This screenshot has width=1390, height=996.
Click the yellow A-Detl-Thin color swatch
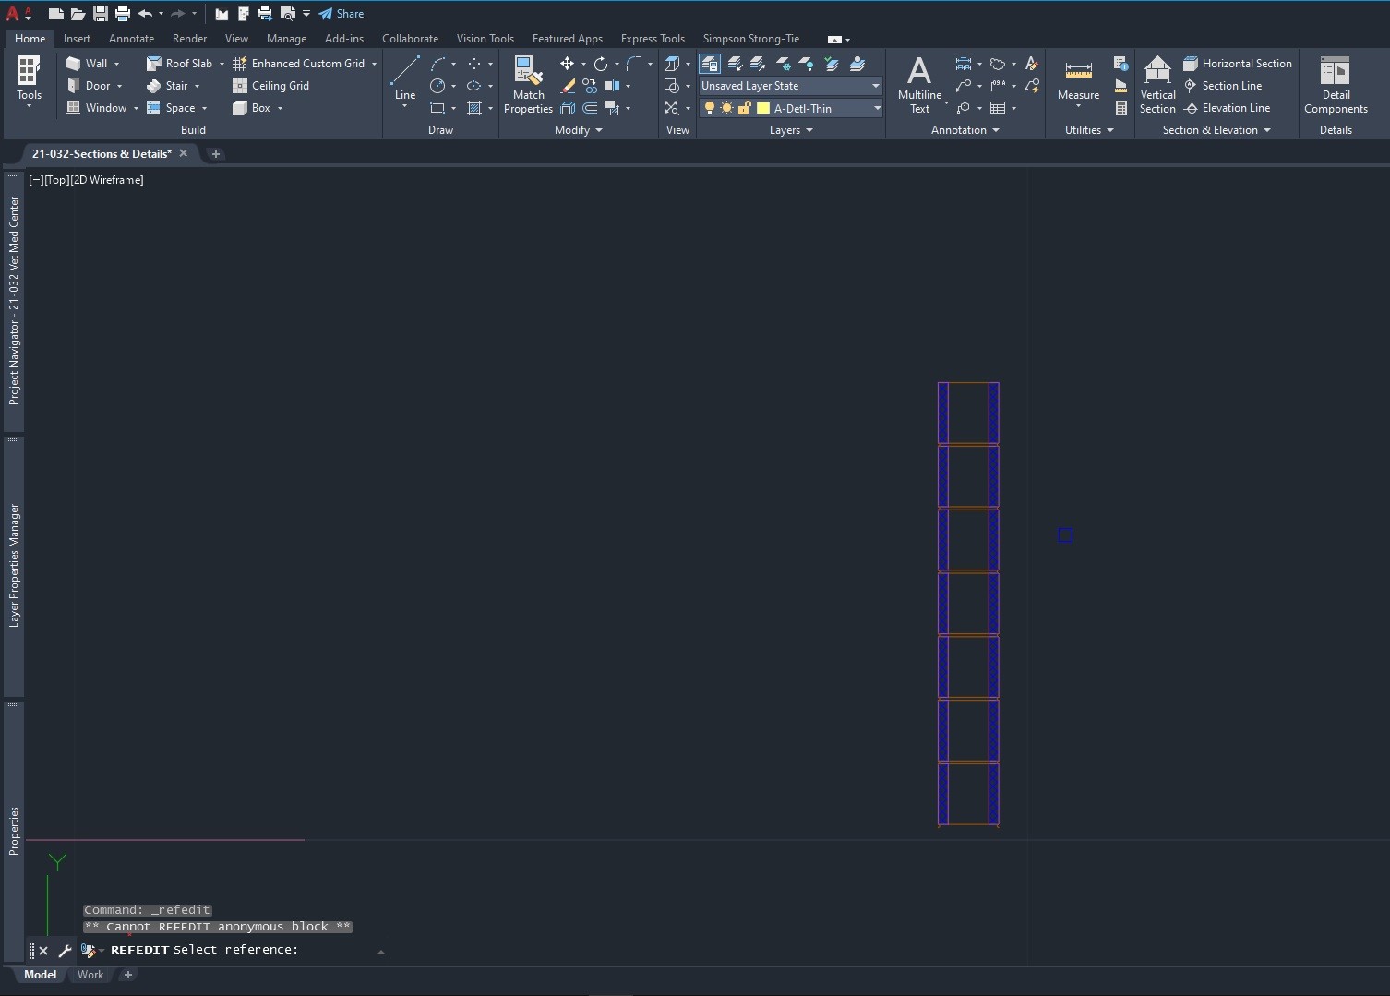pyautogui.click(x=763, y=108)
